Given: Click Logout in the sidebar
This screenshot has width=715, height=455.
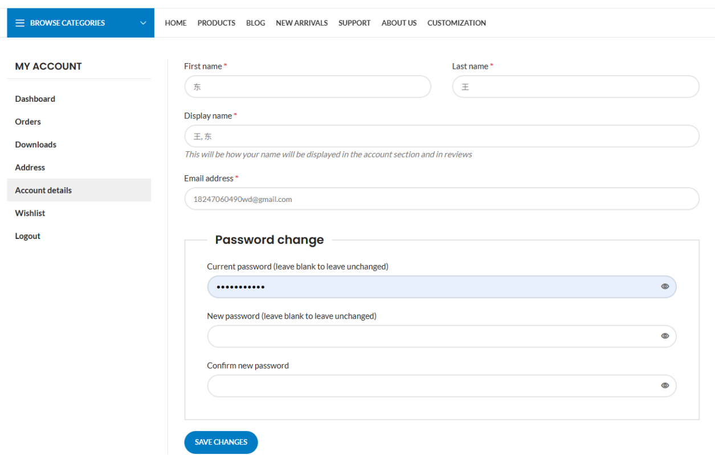Looking at the screenshot, I should coord(28,236).
